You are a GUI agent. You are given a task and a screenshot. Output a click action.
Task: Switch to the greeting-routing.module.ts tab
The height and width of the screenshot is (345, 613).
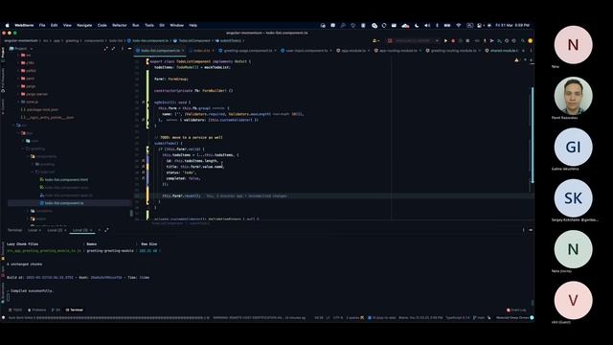(x=453, y=51)
